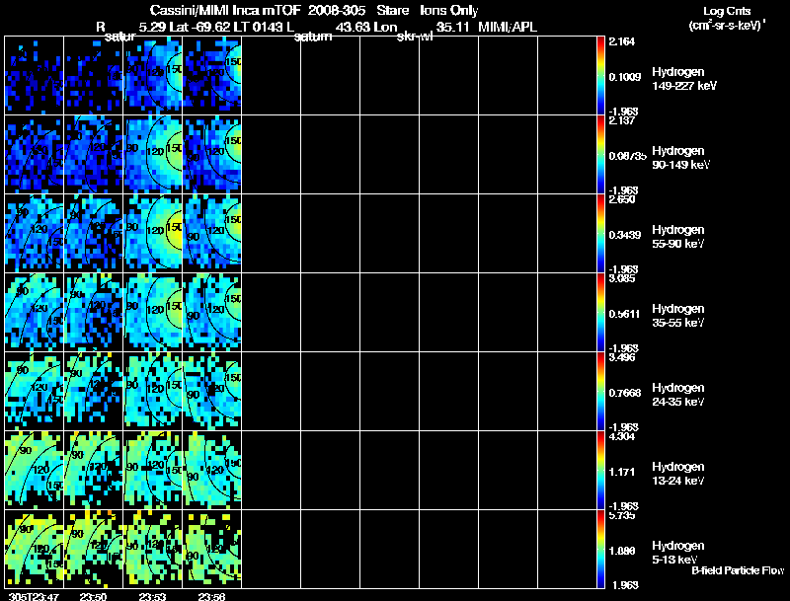This screenshot has height=601, width=790.
Task: Select the 'Hydrogen 149-227 keV' label
Action: (684, 79)
